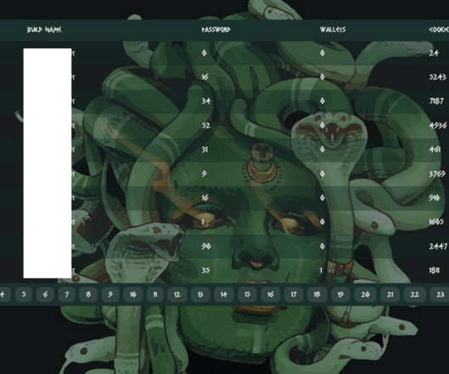The height and width of the screenshot is (374, 449).
Task: Sort by the Build Name column header
Action: (44, 30)
